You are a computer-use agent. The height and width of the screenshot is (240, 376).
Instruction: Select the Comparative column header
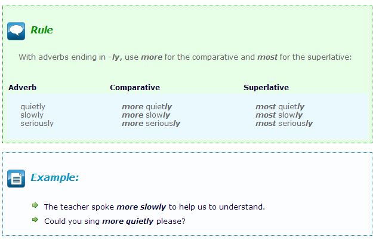pos(135,88)
